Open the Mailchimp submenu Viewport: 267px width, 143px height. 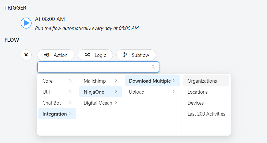click(x=101, y=81)
